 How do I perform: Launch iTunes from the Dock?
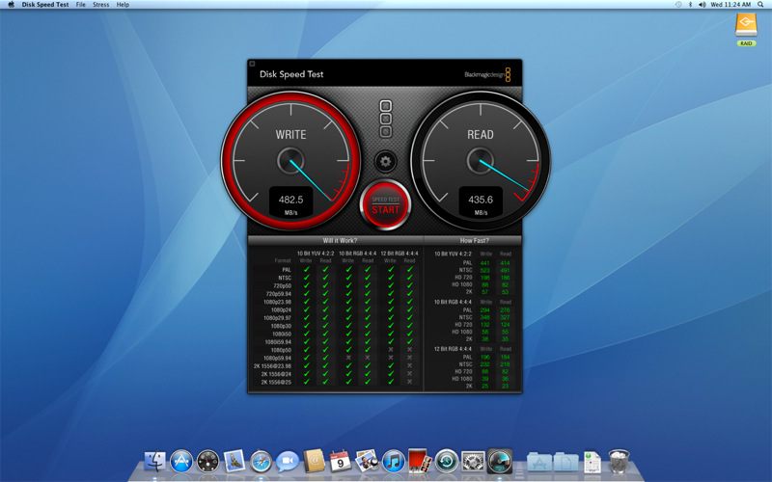point(393,461)
